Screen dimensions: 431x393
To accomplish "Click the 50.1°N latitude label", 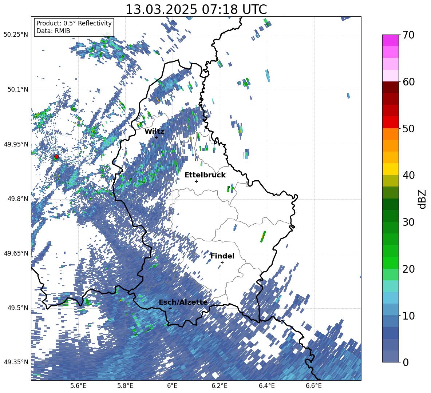I will tap(18, 89).
